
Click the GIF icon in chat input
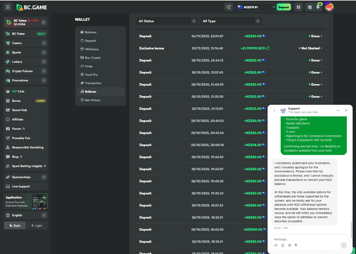point(289,245)
